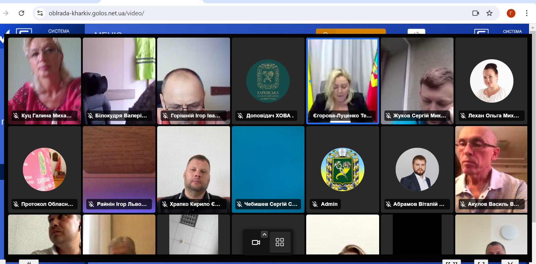Click the orange search button behind overlay
Screen dimensions: 536x264
350,31
